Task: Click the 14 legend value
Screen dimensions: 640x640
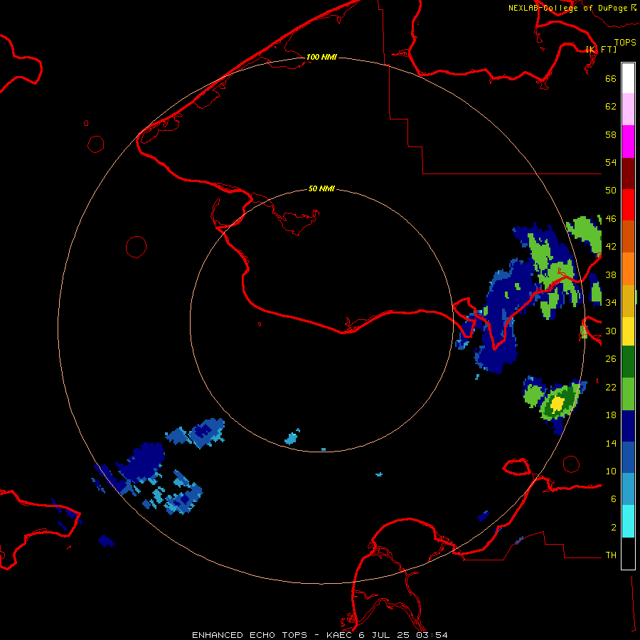Action: click(611, 443)
